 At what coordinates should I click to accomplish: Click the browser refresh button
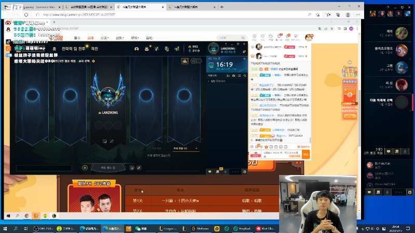click(26, 15)
